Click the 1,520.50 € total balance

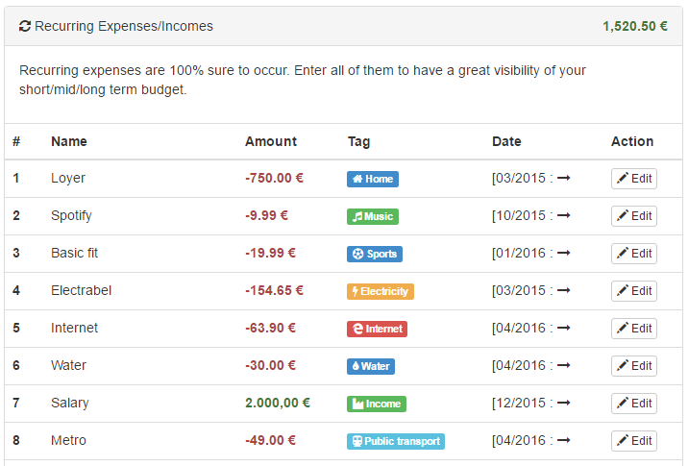tap(635, 26)
